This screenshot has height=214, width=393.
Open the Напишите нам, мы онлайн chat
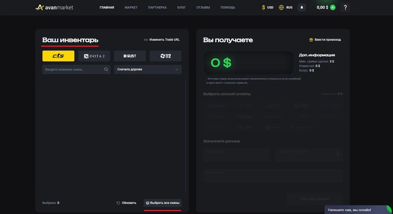point(359,210)
